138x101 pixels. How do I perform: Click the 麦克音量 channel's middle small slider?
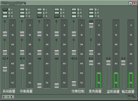[x=91, y=53]
